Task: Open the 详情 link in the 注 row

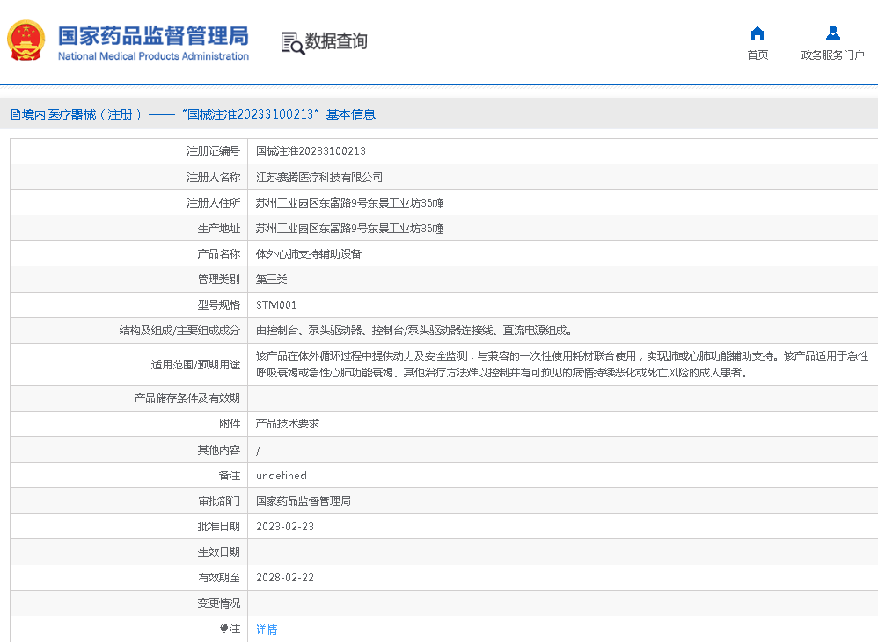Action: tap(267, 630)
